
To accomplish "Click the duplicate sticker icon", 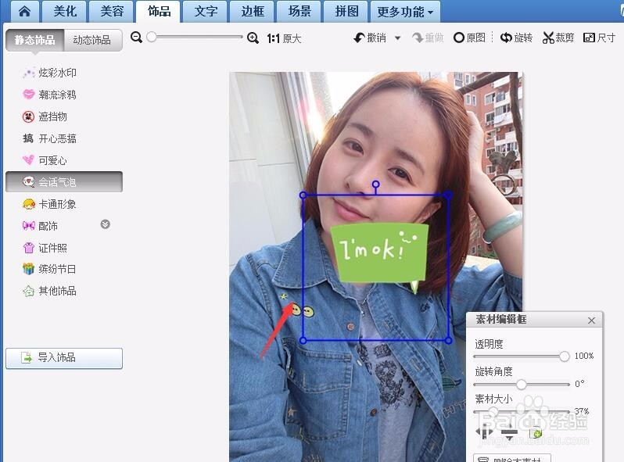I will (536, 433).
